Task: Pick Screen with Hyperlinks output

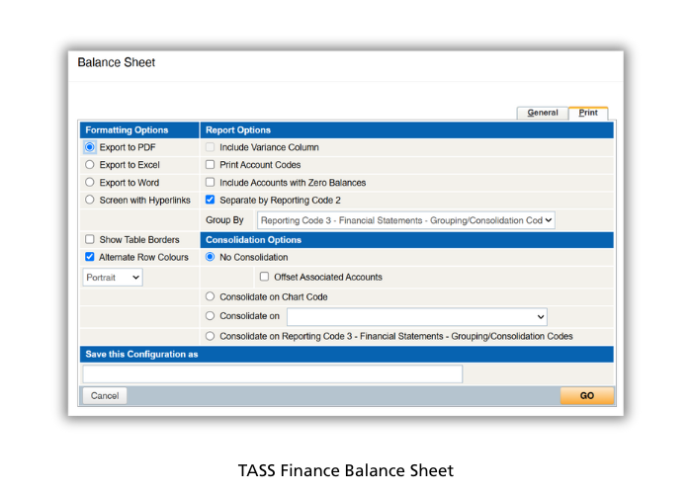Action: pyautogui.click(x=90, y=200)
